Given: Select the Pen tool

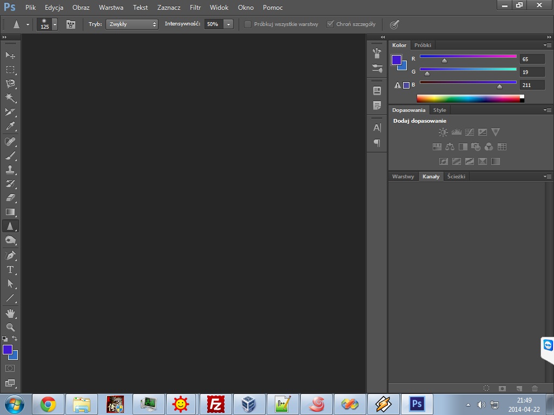Looking at the screenshot, I should click(x=10, y=256).
